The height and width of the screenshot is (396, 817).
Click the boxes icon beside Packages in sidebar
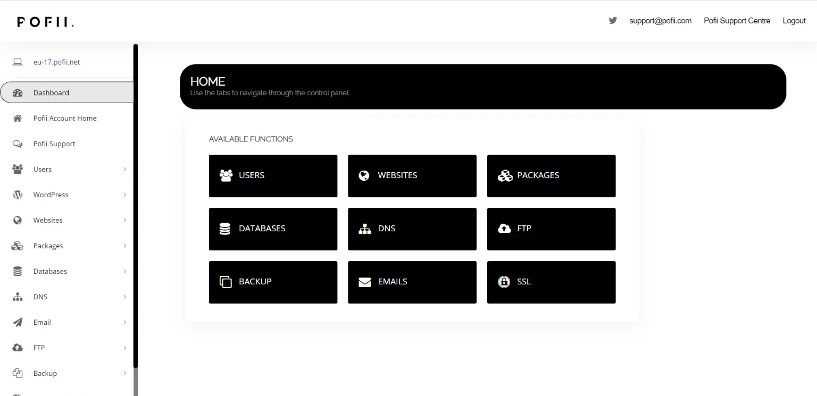[18, 246]
